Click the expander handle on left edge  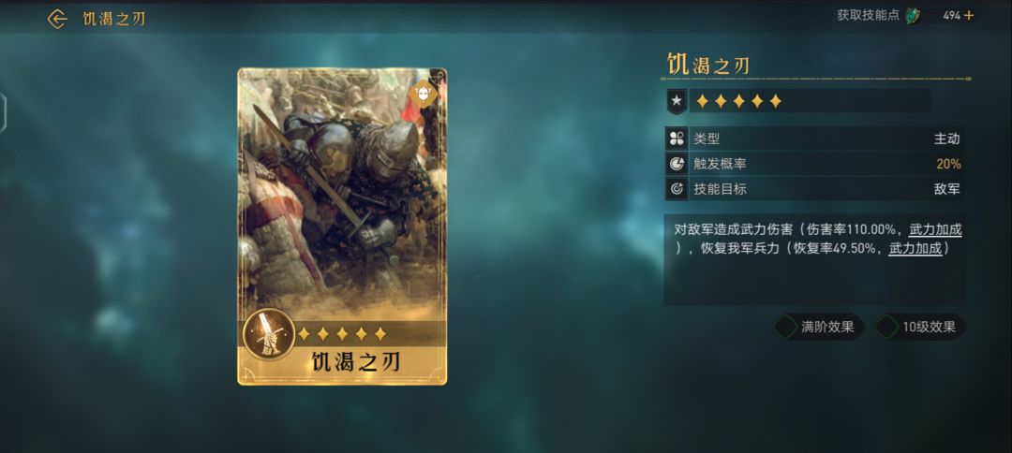pyautogui.click(x=3, y=113)
